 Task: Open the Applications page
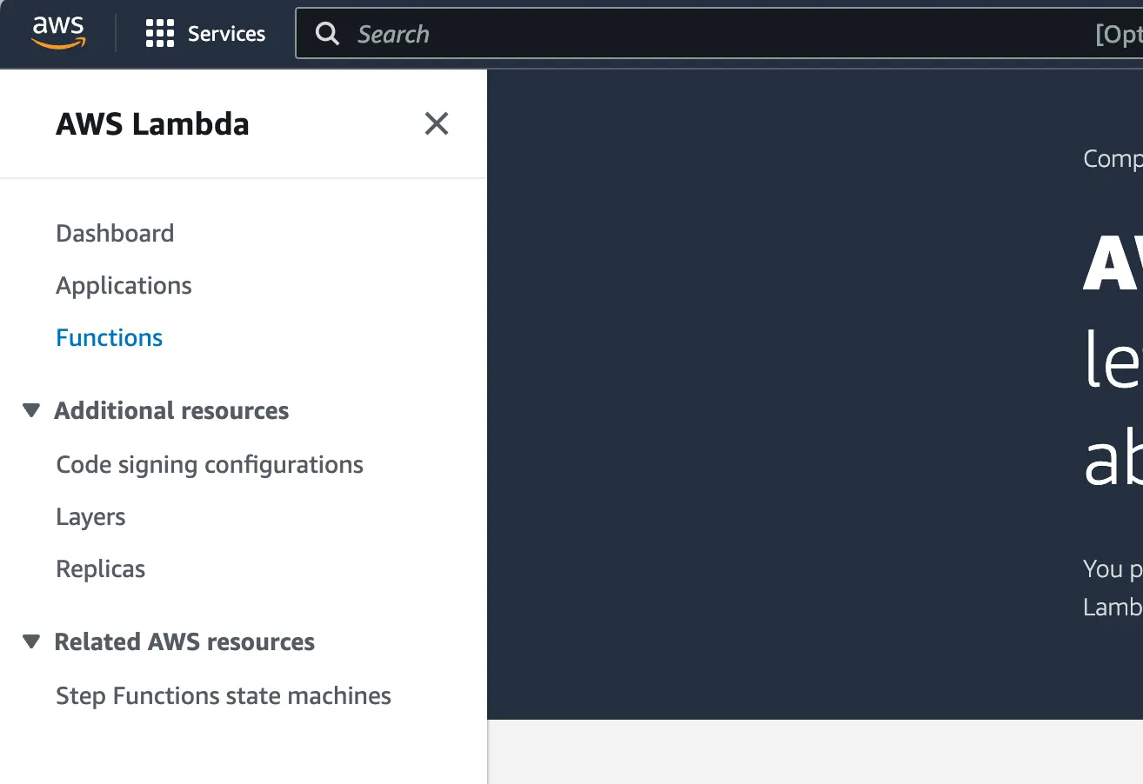[124, 285]
